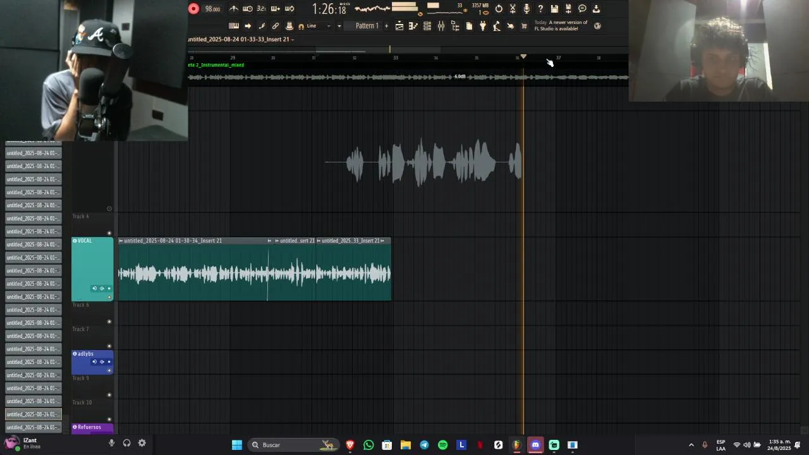Open WhatsApp from the taskbar
Screen dimensions: 809x455
[368, 445]
